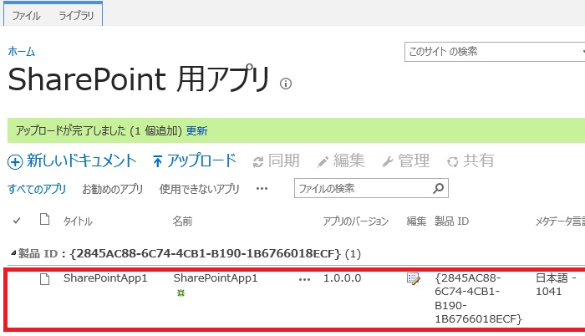Image resolution: width=585 pixels, height=336 pixels.
Task: Collapse the 製品 ID group triangle
Action: (13, 253)
